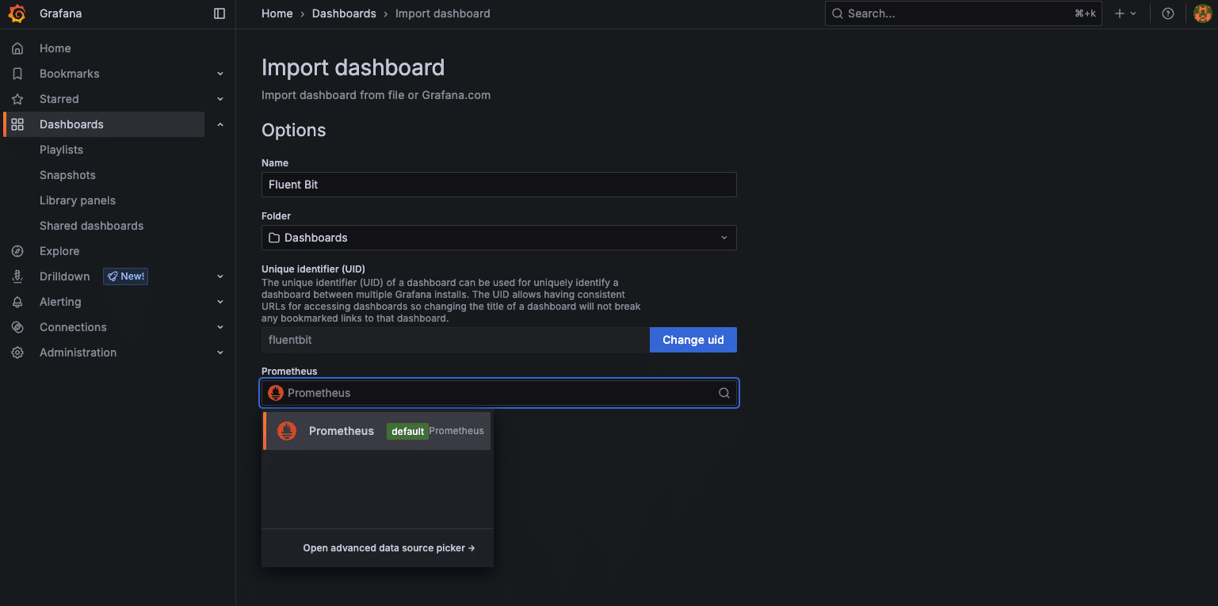Viewport: 1218px width, 606px height.
Task: Click the Import dashboard page heading
Action: click(353, 67)
